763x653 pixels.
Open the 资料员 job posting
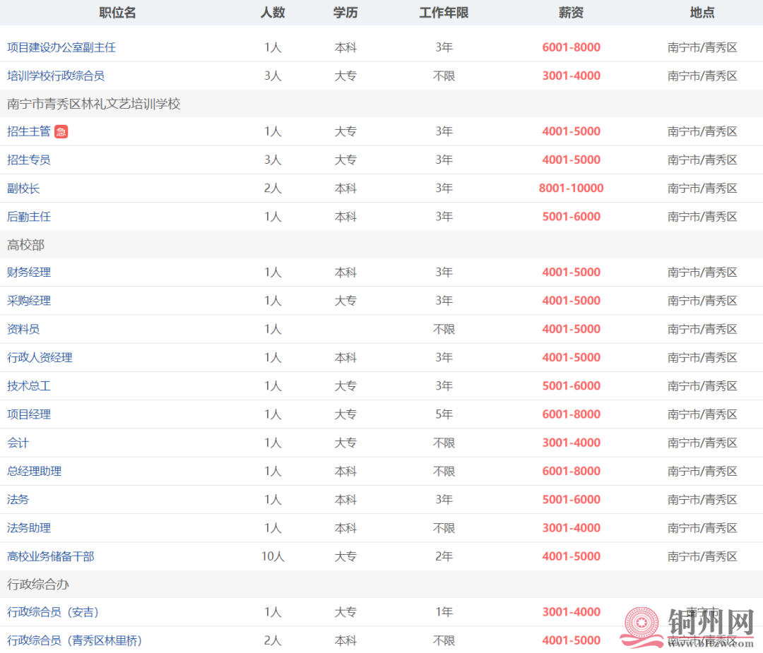coord(23,329)
